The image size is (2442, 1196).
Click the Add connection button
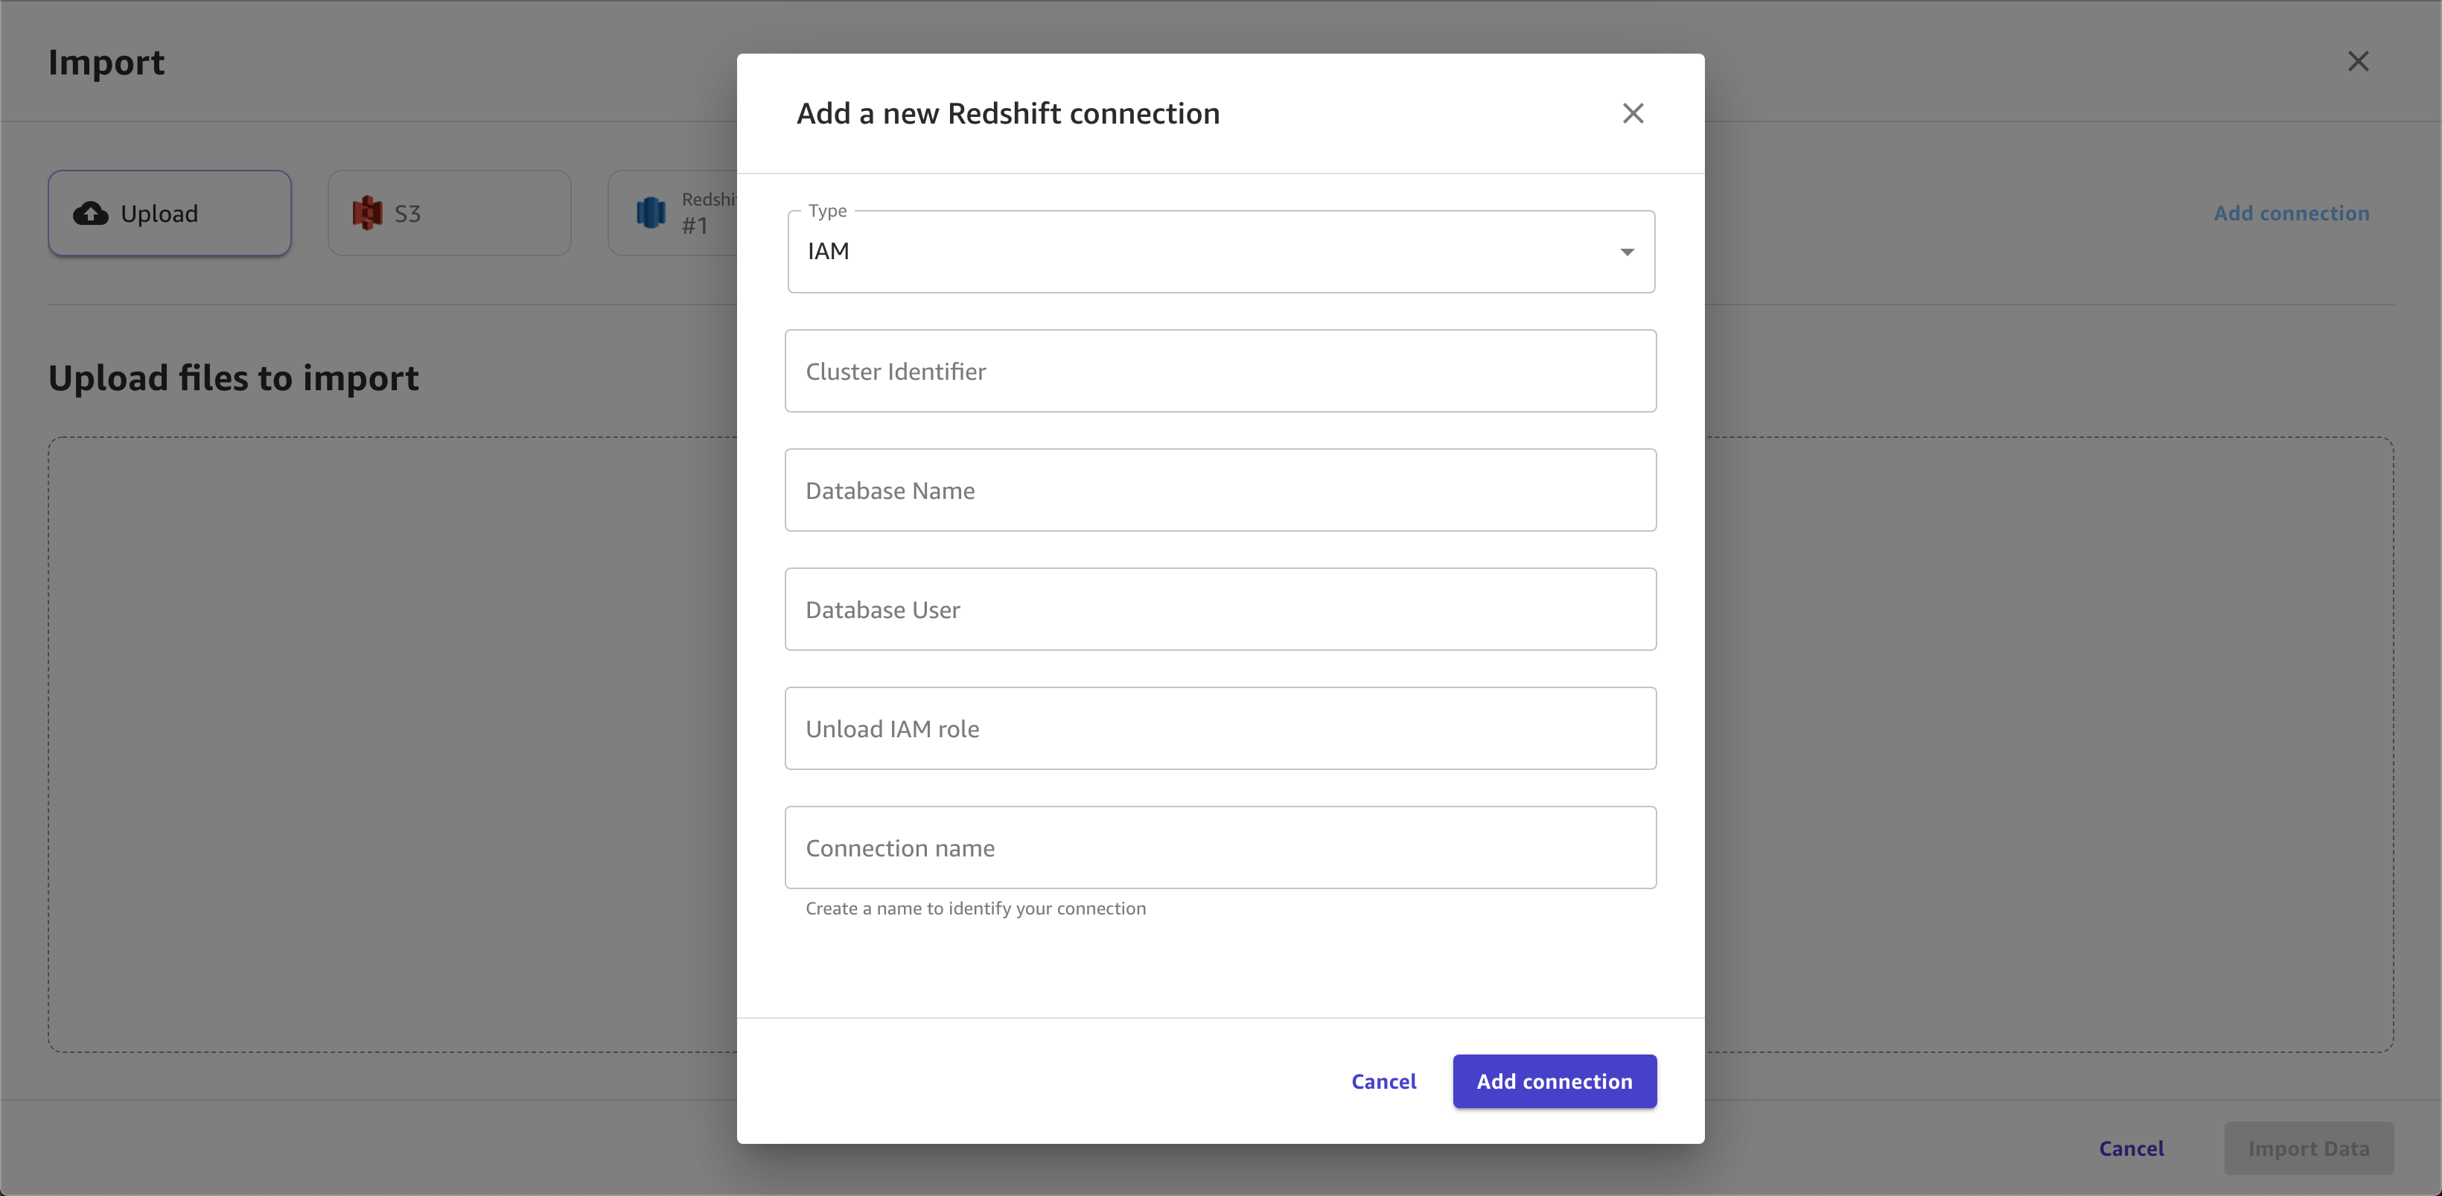(1555, 1081)
